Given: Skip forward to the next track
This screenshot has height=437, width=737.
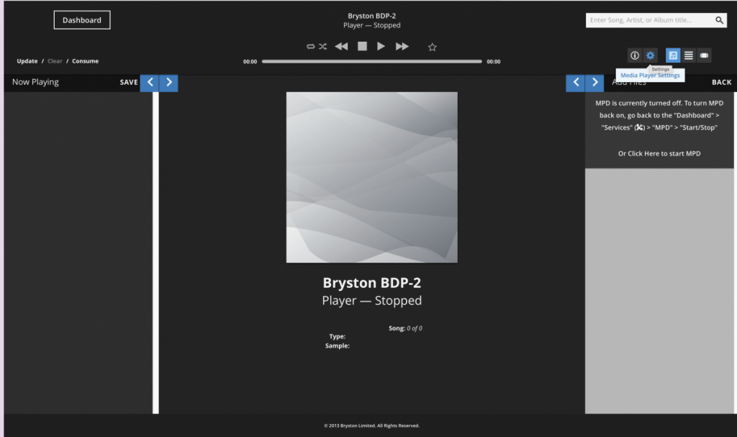Looking at the screenshot, I should point(402,46).
